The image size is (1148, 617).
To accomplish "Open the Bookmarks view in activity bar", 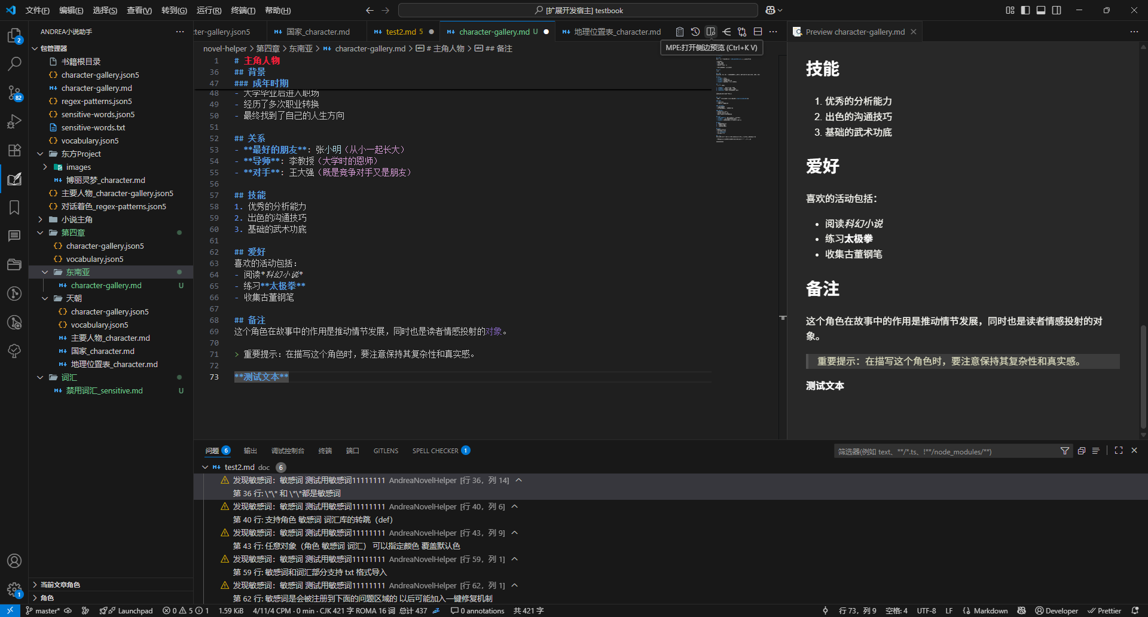I will tap(14, 207).
